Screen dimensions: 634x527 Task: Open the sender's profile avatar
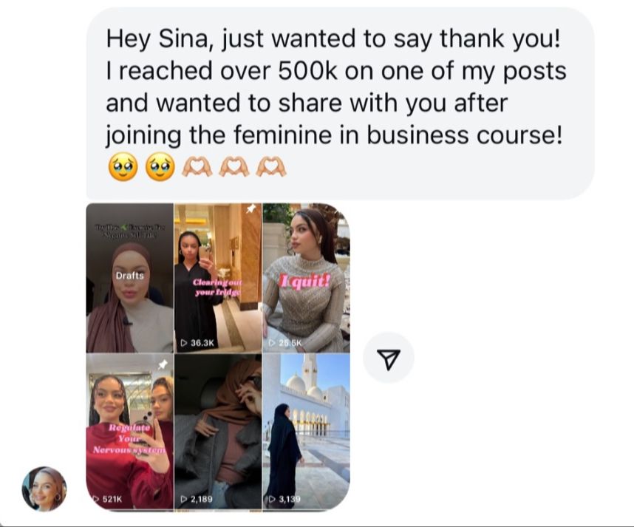44,489
